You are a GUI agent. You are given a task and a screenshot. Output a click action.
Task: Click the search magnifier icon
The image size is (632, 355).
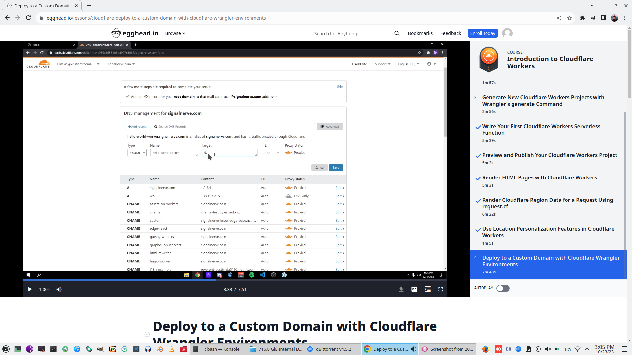[x=397, y=33]
